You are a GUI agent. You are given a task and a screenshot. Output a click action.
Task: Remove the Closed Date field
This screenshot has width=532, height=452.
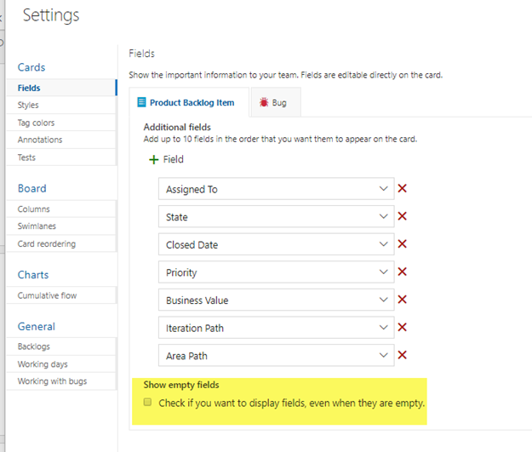pos(403,244)
